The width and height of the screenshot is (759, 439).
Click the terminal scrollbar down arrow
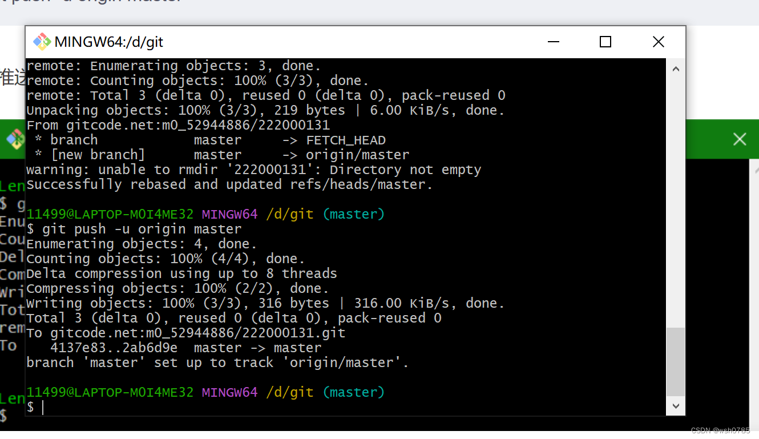tap(676, 406)
